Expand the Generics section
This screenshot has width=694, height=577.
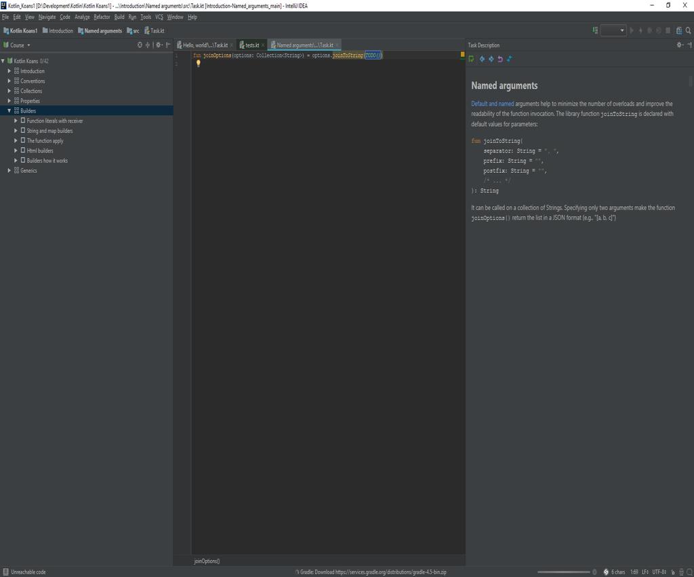[x=9, y=170]
